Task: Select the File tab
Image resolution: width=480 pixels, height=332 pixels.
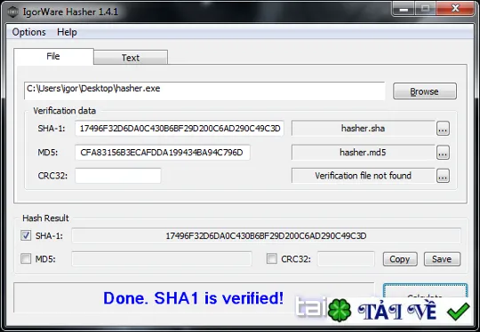Action: 53,56
